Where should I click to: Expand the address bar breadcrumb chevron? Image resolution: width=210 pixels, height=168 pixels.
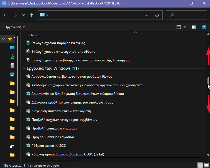point(47,15)
